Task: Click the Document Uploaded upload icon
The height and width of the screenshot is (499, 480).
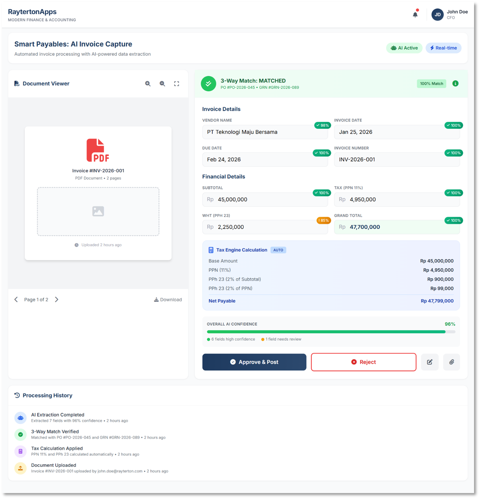Action: pyautogui.click(x=20, y=468)
